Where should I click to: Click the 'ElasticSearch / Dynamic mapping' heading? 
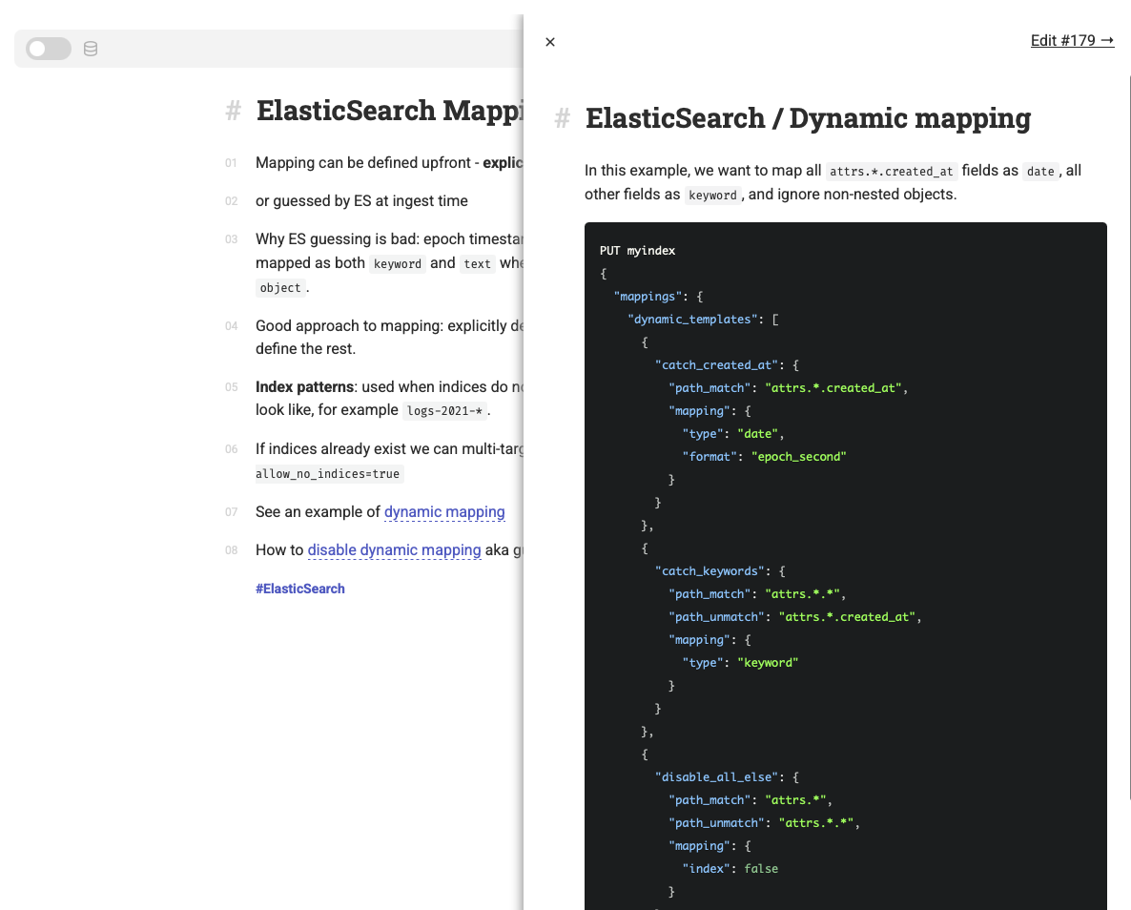808,118
